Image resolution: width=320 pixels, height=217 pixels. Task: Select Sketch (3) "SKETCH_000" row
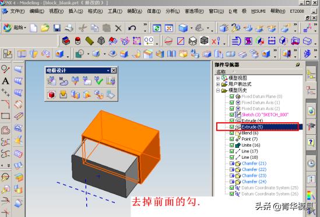click(x=265, y=115)
